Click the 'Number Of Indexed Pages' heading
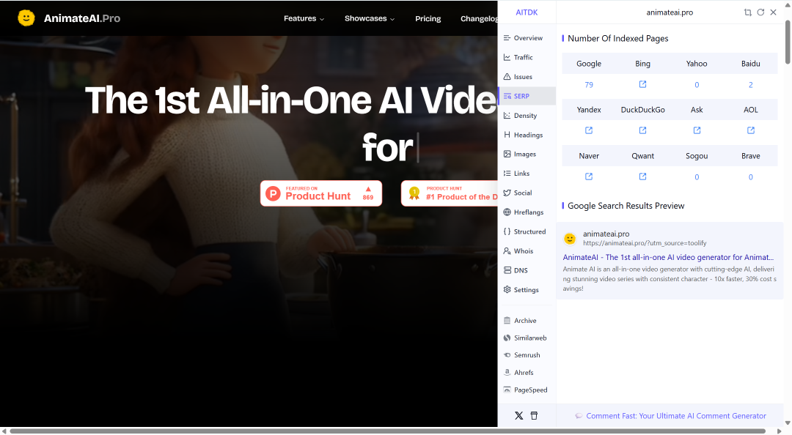Viewport: 792px width, 435px height. pos(617,38)
